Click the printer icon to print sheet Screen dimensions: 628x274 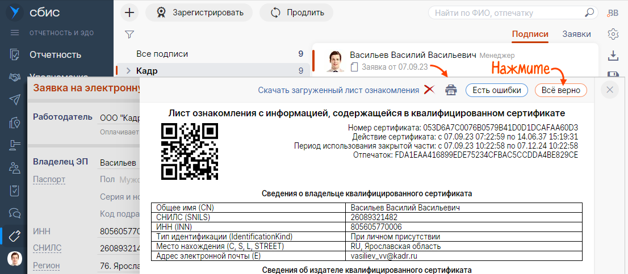click(451, 90)
